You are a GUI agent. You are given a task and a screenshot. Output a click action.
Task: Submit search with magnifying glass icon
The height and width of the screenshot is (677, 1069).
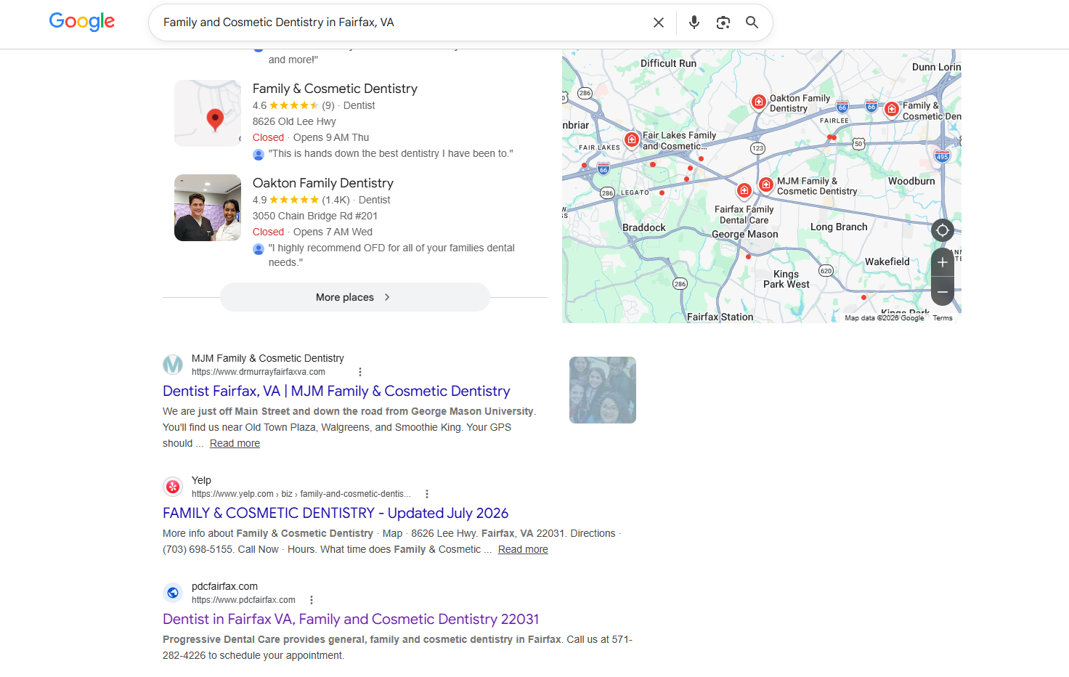752,23
